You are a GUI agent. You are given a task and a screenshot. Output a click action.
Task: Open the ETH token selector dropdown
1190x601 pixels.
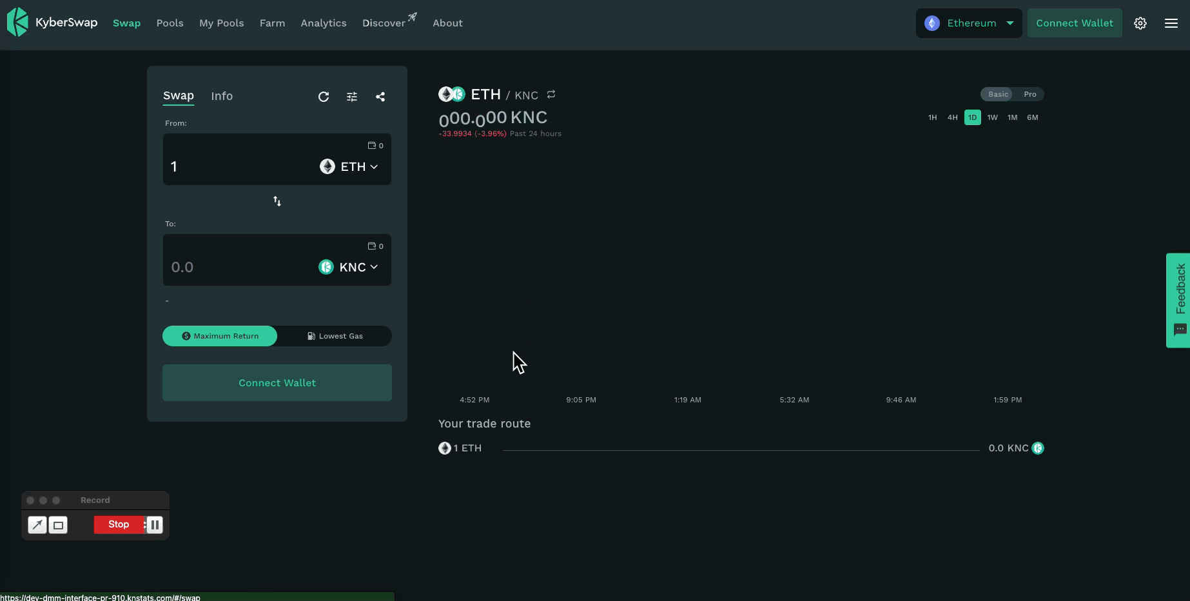[x=349, y=166]
